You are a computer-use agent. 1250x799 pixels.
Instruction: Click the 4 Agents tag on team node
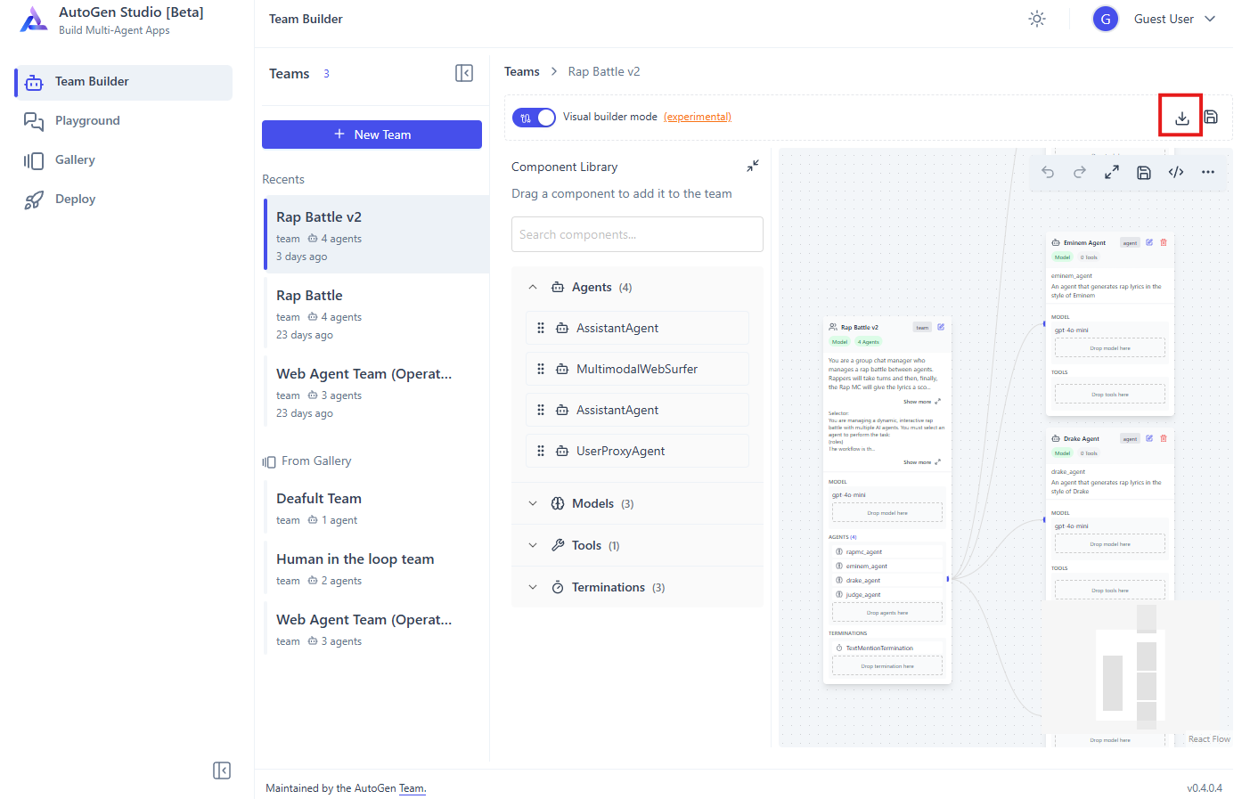point(868,342)
